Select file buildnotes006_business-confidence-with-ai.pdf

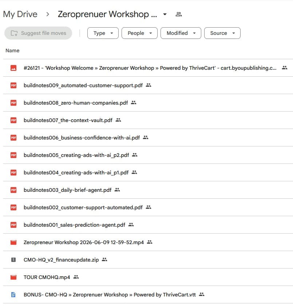coord(82,138)
